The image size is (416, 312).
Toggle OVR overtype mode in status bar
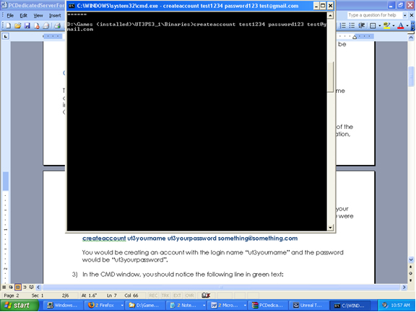[x=189, y=295]
